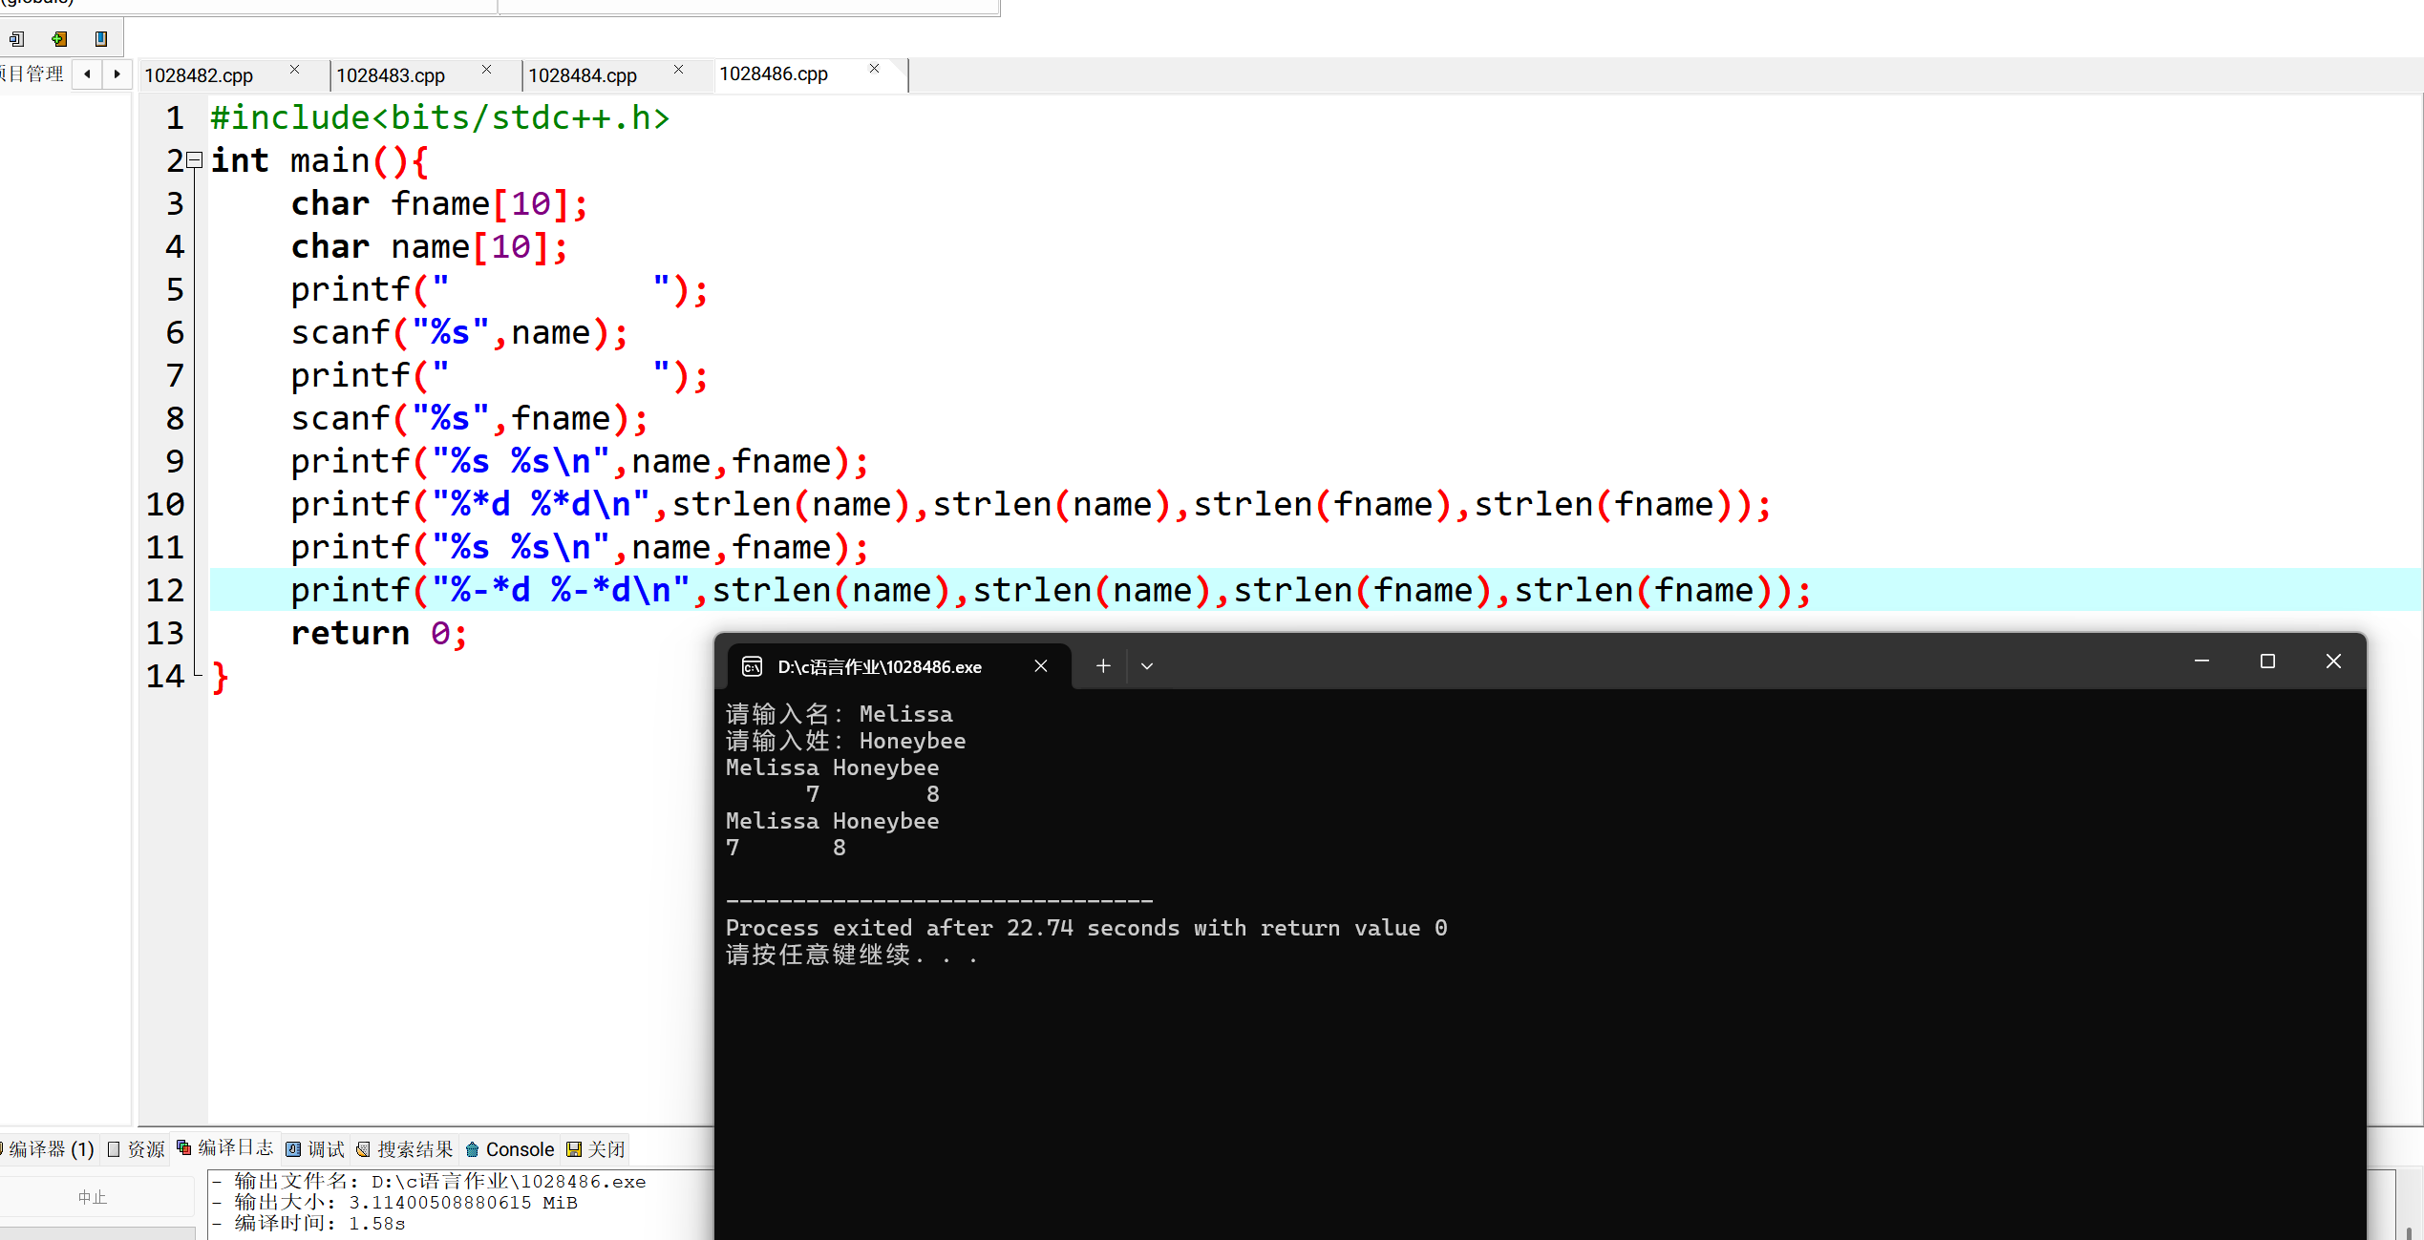Screen dimensions: 2424x1240
Task: Close the 1028482.cpp tab
Action: pyautogui.click(x=294, y=70)
